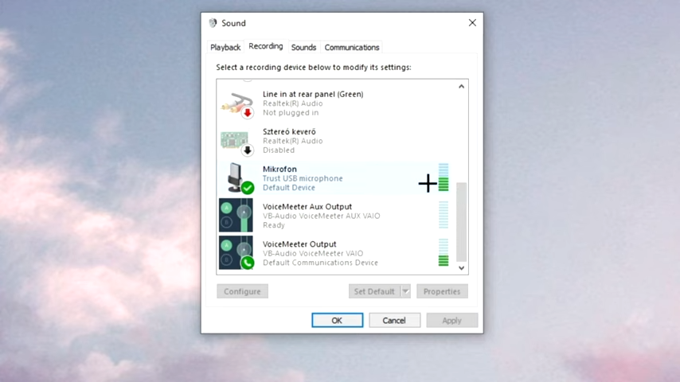The height and width of the screenshot is (382, 680).
Task: Click the device list scrollbar thumb
Action: click(462, 221)
